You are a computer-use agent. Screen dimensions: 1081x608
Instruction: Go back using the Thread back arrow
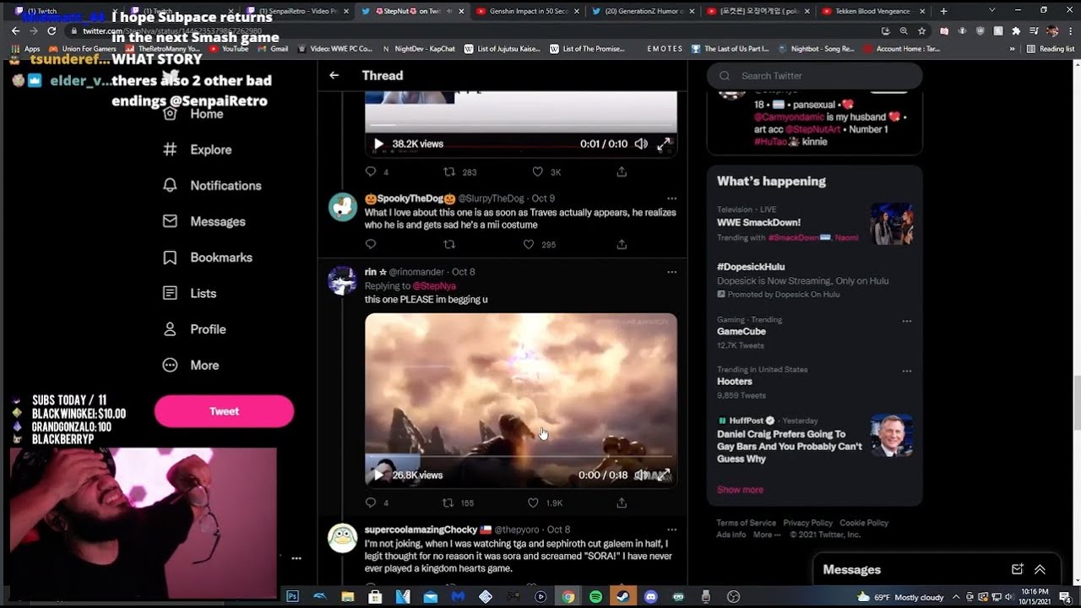(334, 75)
